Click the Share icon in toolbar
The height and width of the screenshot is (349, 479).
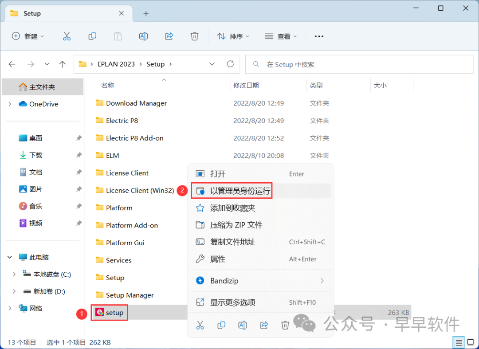pyautogui.click(x=169, y=36)
